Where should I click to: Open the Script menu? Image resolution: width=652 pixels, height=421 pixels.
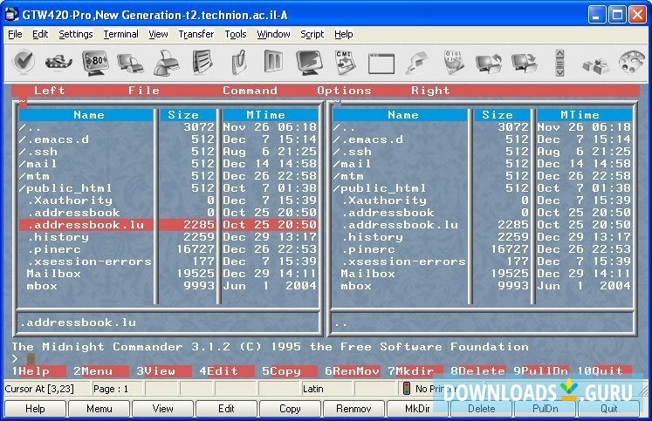312,34
